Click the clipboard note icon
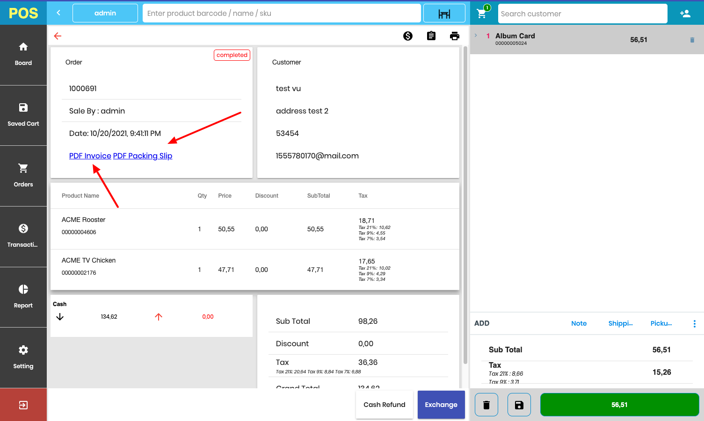Viewport: 704px width, 421px height. [431, 36]
